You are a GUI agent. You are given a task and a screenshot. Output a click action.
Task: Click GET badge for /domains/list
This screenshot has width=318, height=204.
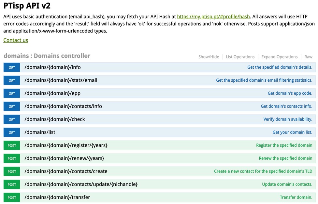[x=12, y=133]
